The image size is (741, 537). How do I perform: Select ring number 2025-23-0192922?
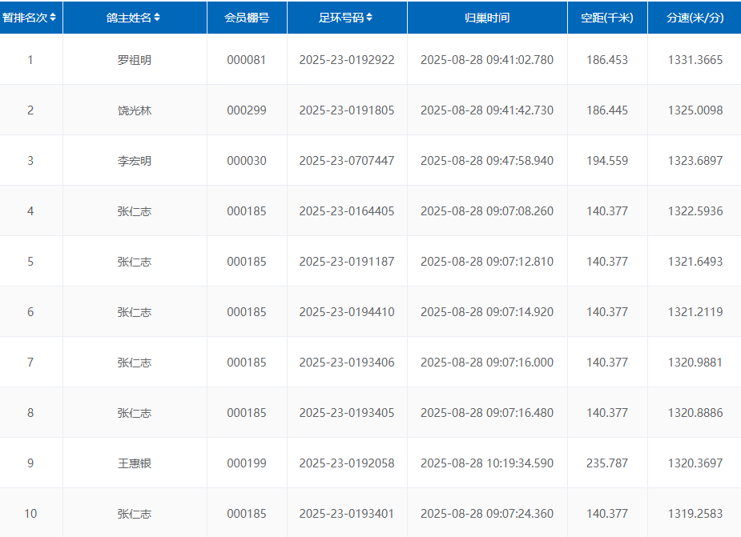coord(347,60)
